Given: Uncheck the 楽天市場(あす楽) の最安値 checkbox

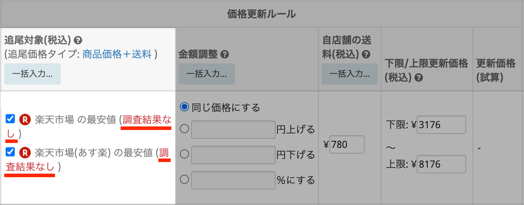Looking at the screenshot, I should 10,152.
